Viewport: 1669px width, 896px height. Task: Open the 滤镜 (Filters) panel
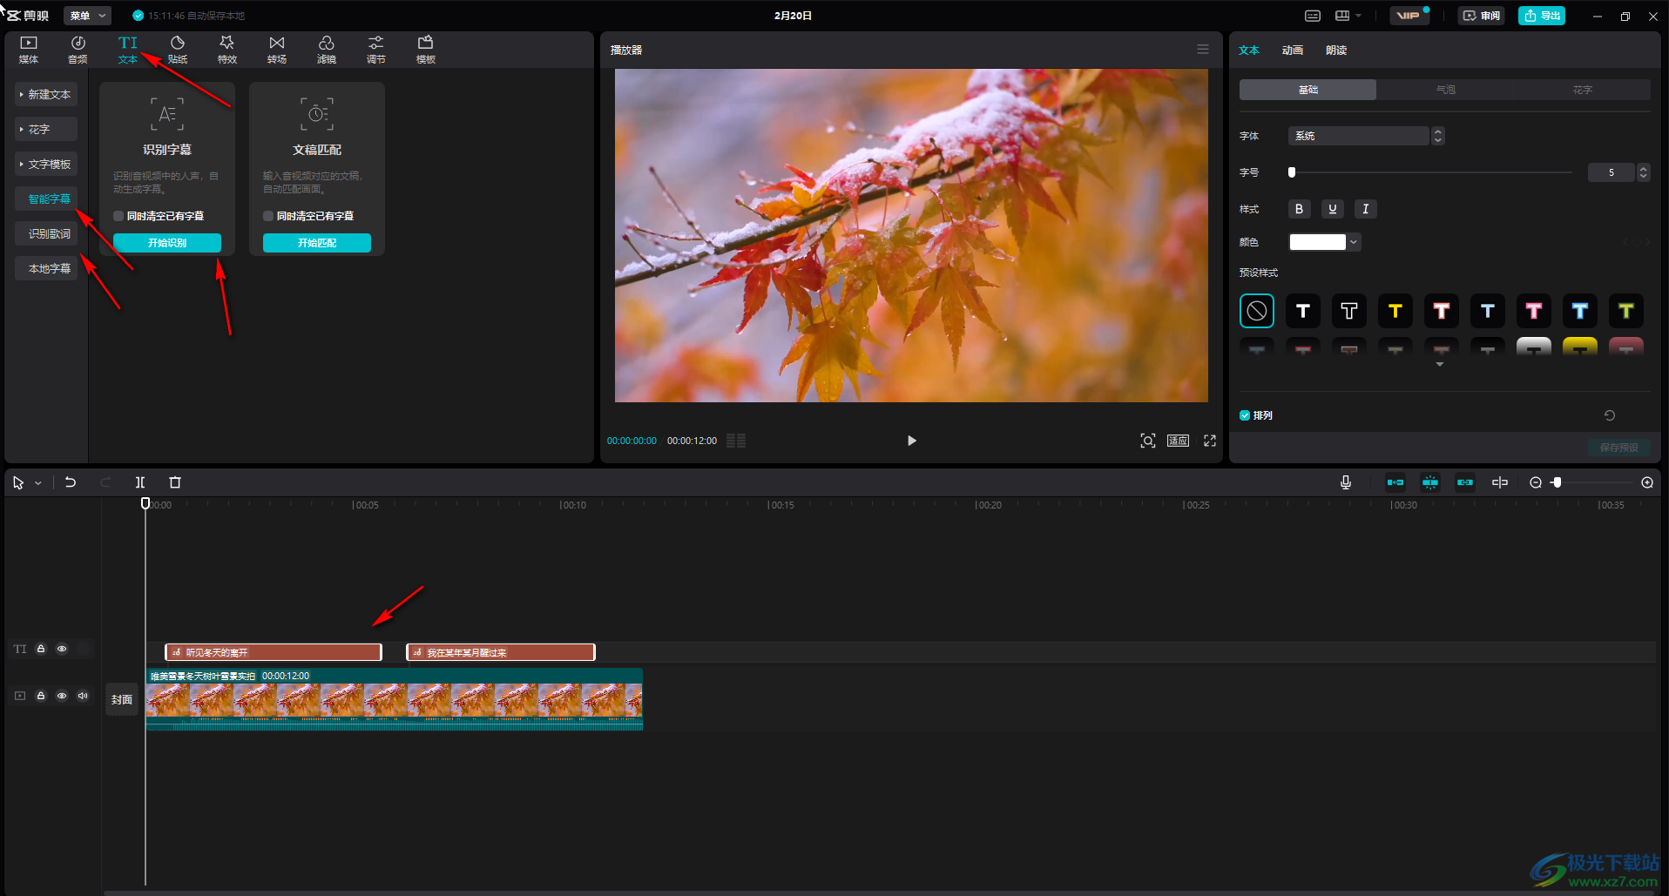327,50
